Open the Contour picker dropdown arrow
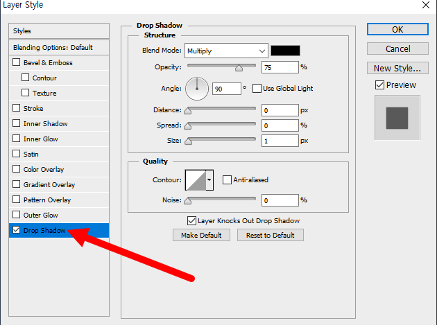Screen dimensions: 437x325 pos(209,180)
